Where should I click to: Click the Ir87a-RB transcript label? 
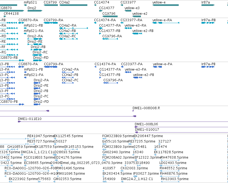point(208,20)
